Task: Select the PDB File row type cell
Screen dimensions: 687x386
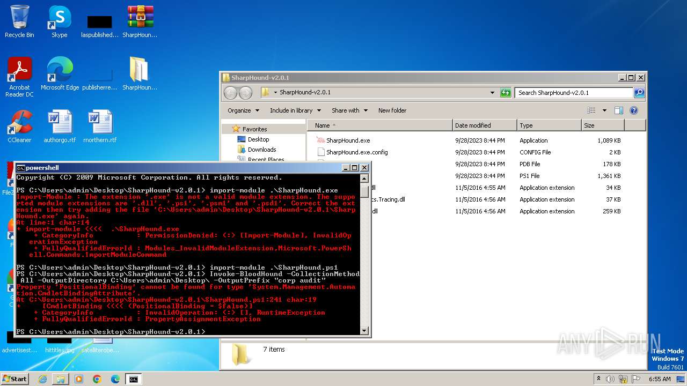Action: coord(530,164)
